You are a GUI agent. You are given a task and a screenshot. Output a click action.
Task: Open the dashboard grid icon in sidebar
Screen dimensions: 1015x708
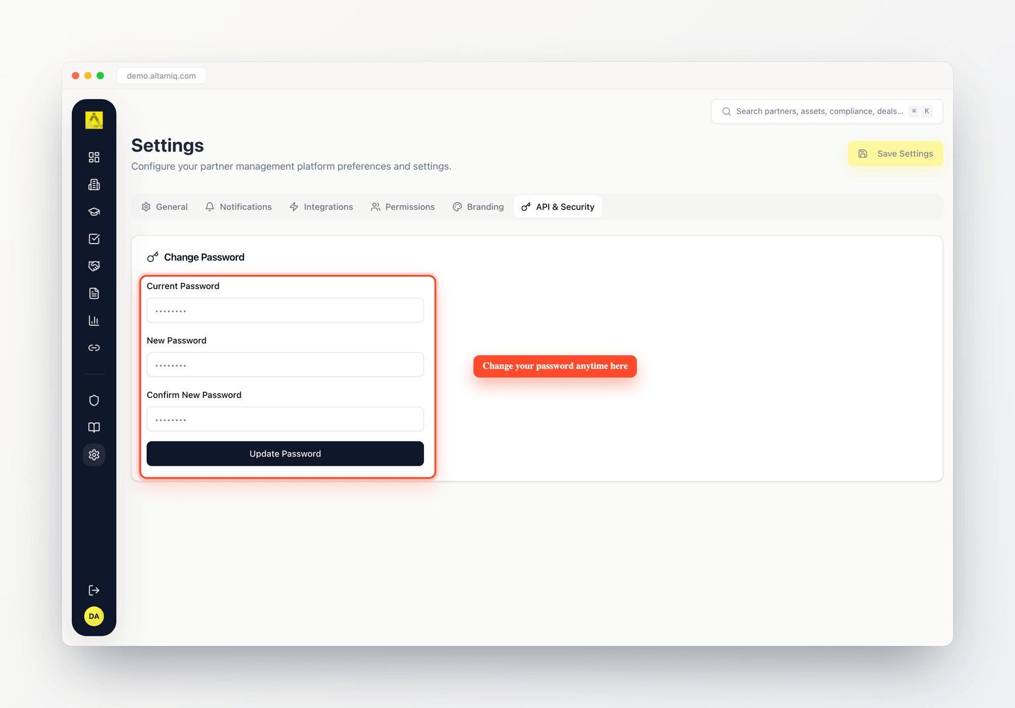(x=94, y=157)
